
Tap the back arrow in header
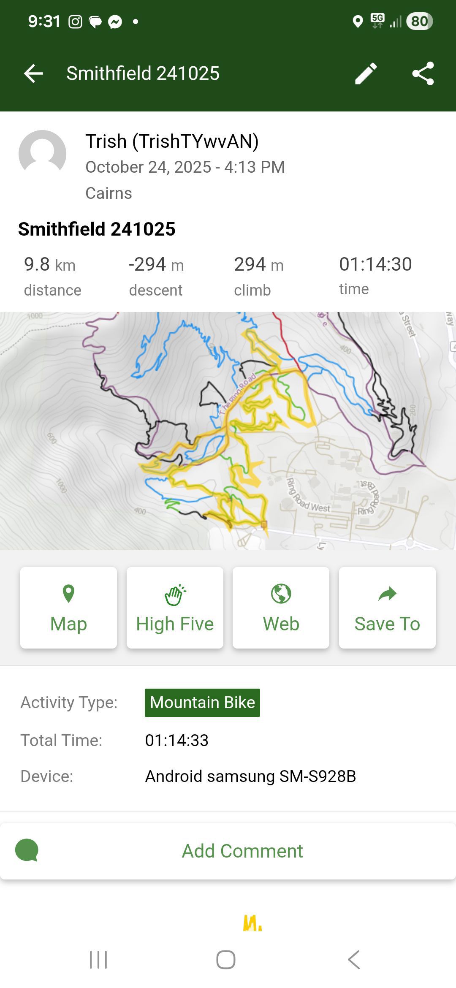click(34, 73)
